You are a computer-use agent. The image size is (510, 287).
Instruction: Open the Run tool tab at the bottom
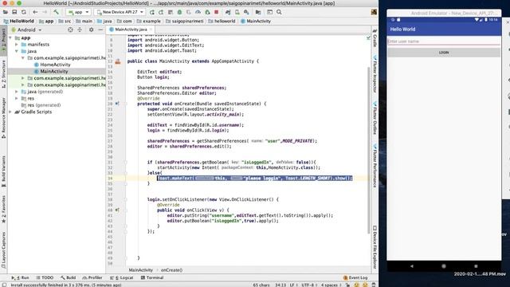[20, 277]
